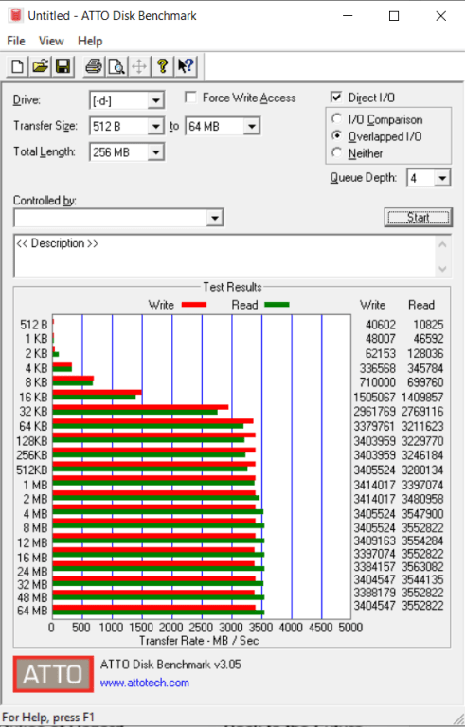Open the File menu
The width and height of the screenshot is (465, 727).
16,42
